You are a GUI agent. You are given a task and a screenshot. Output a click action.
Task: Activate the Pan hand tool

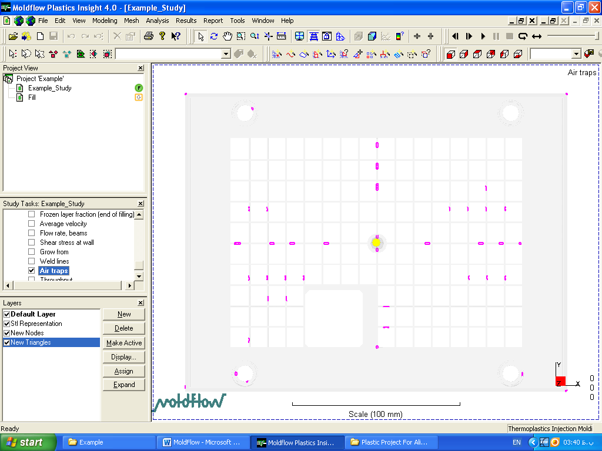[227, 36]
